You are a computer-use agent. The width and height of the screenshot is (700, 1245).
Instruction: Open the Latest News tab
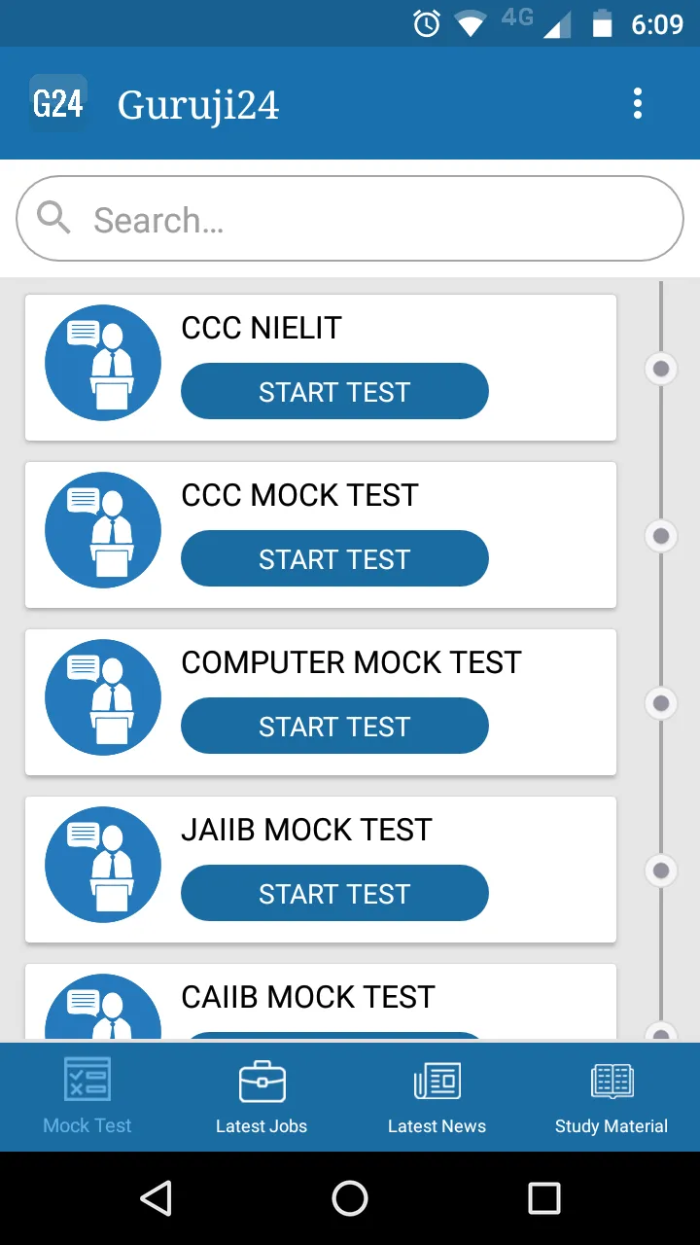point(437,1097)
